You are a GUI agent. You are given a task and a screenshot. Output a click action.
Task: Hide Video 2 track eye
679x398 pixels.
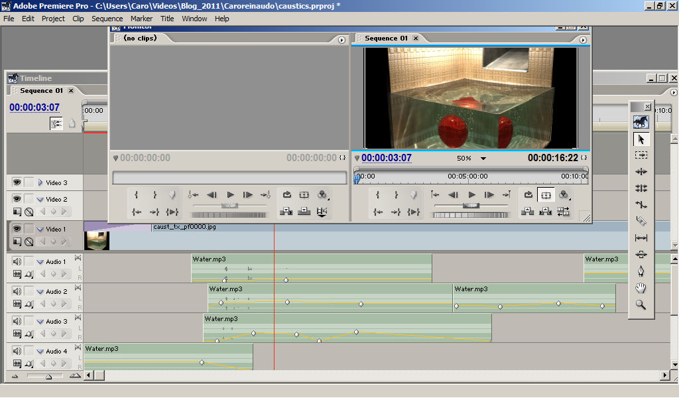[x=17, y=199]
